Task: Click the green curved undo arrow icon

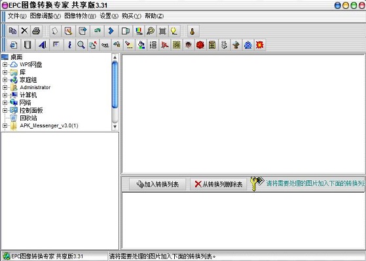Action: [x=97, y=31]
